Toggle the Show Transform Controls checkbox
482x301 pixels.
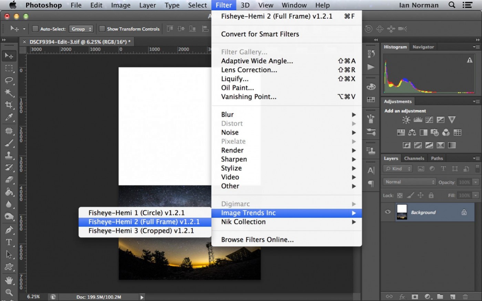[x=102, y=29]
